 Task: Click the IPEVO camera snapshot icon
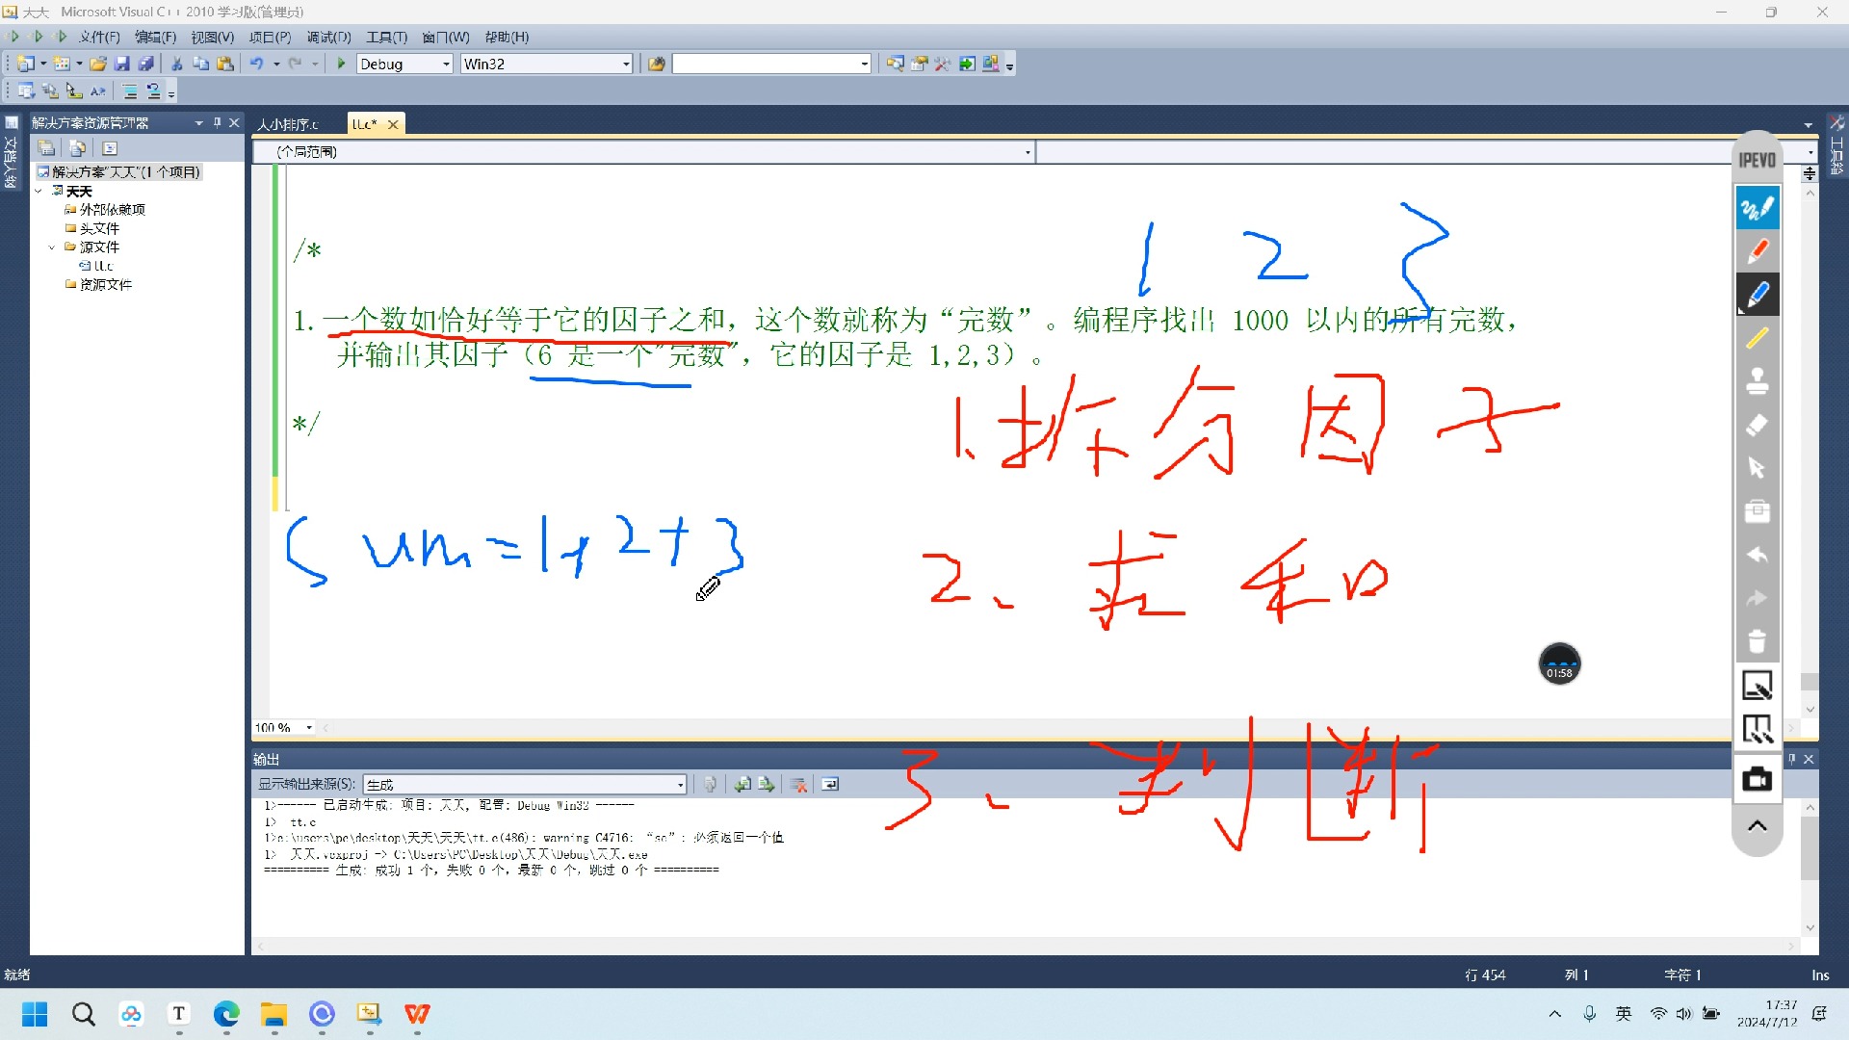click(x=1757, y=779)
